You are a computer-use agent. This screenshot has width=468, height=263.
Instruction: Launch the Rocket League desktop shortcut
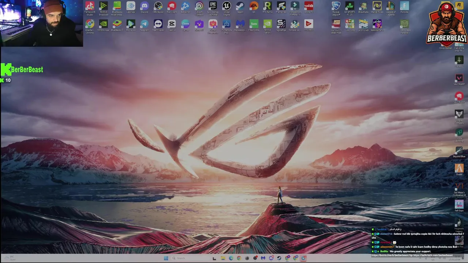tap(336, 9)
